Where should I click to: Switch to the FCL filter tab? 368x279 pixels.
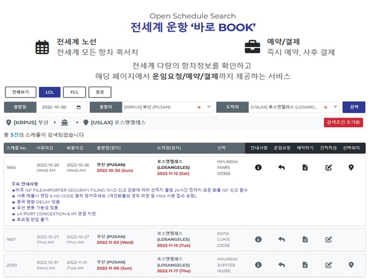click(x=74, y=92)
